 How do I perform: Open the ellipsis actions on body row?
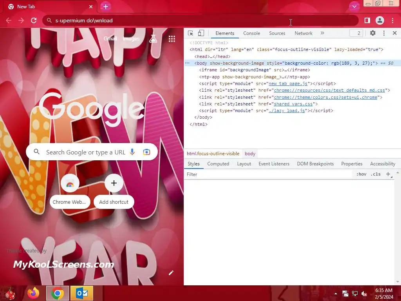pyautogui.click(x=187, y=63)
